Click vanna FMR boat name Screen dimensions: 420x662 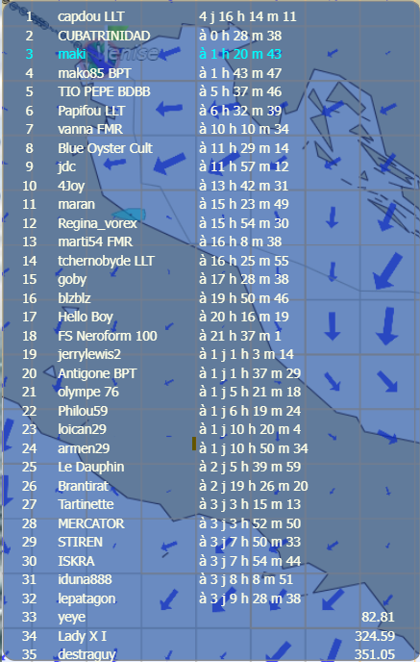[x=90, y=129]
